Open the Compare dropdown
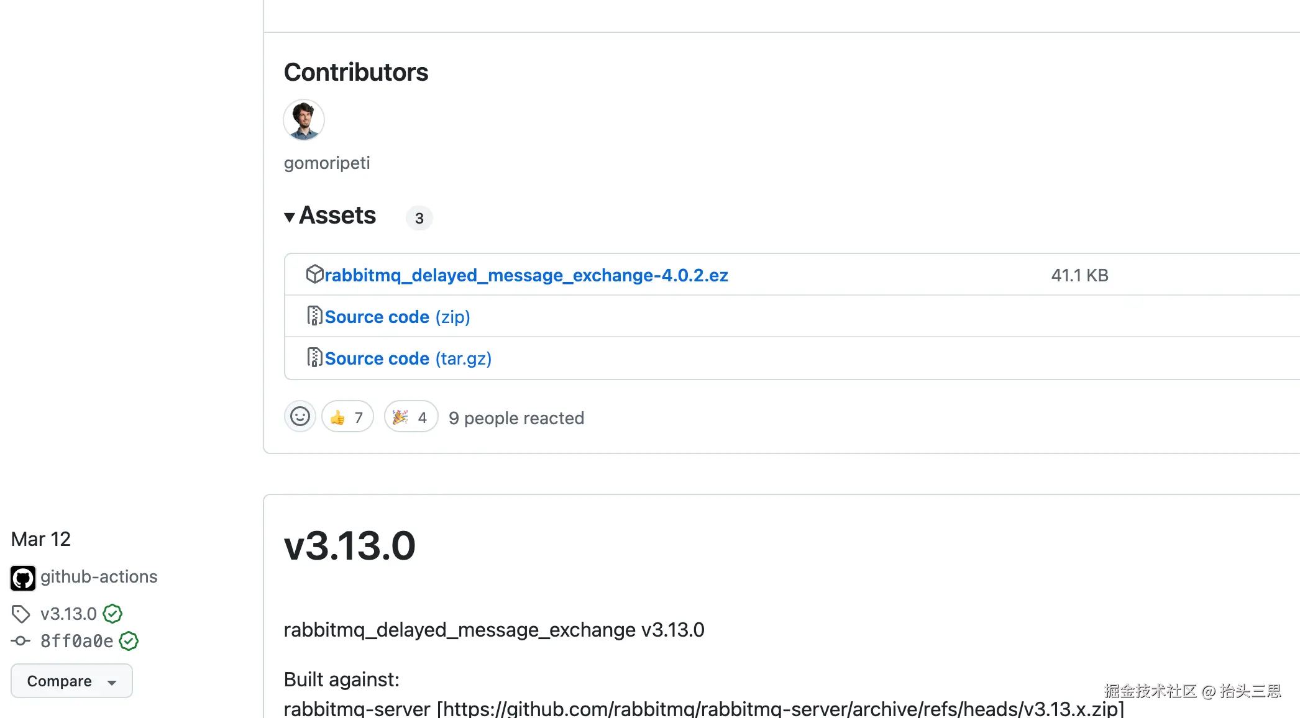Image resolution: width=1300 pixels, height=718 pixels. [x=71, y=681]
